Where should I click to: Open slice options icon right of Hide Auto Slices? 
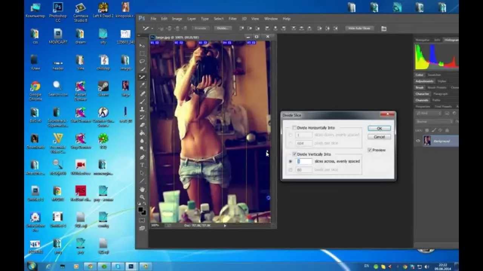pyautogui.click(x=384, y=28)
